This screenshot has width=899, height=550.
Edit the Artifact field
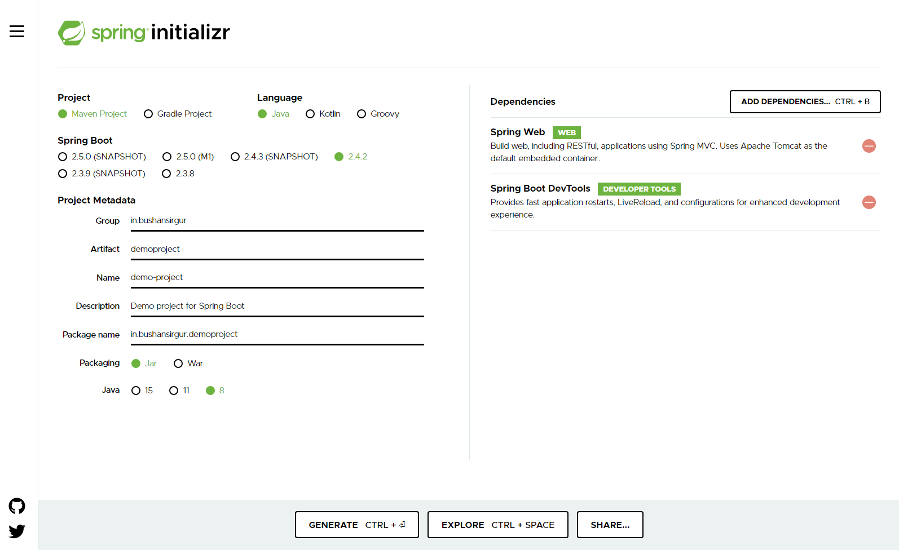point(277,250)
